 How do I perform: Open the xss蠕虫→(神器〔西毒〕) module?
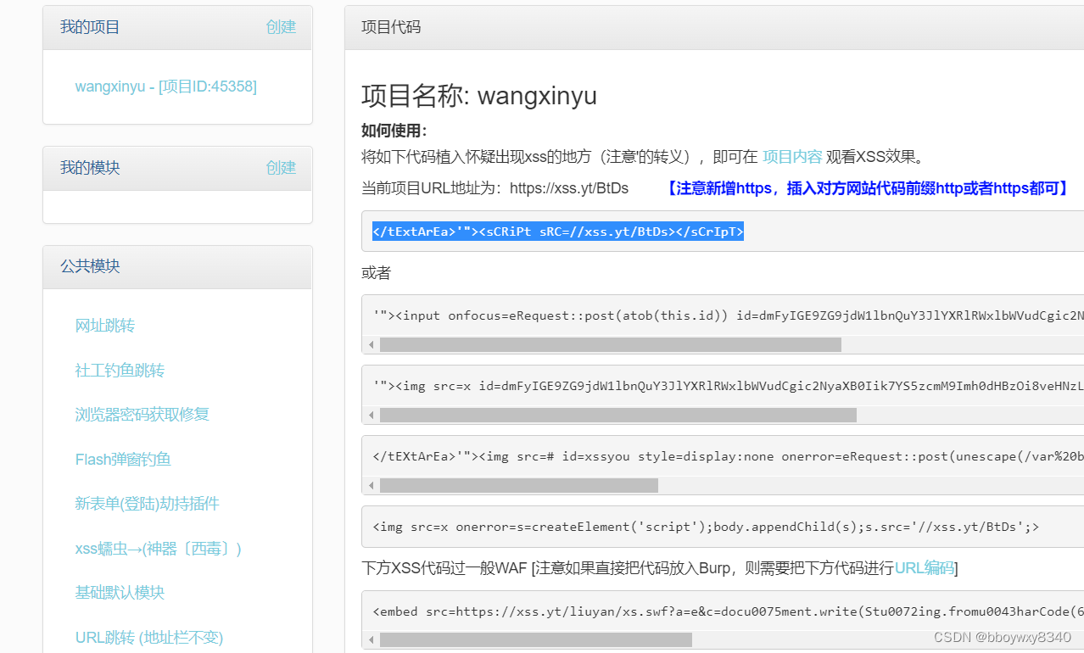[x=159, y=549]
